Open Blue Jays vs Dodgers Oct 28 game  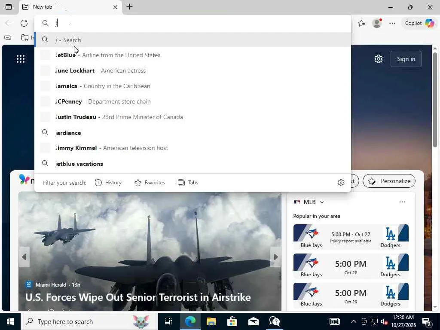click(x=351, y=266)
